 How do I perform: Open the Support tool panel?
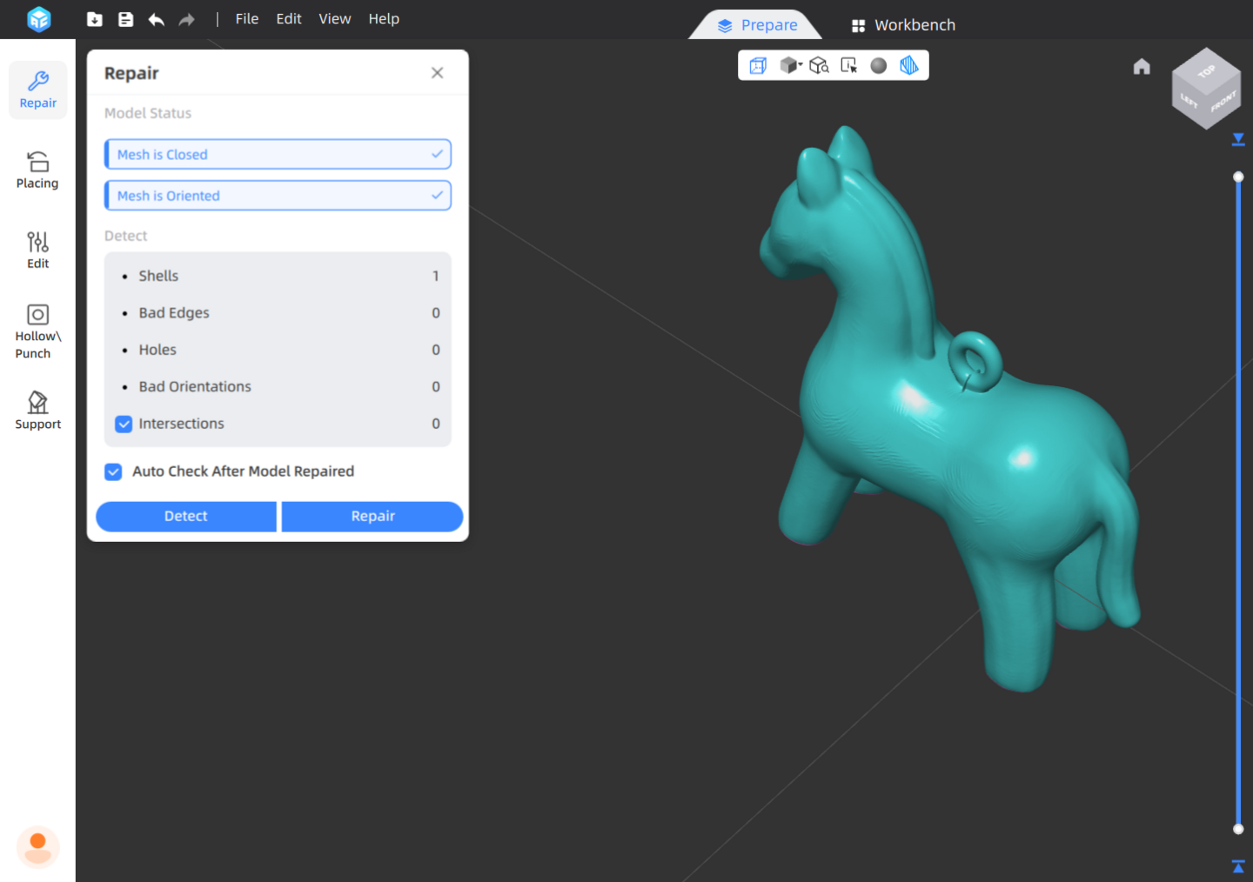click(37, 411)
